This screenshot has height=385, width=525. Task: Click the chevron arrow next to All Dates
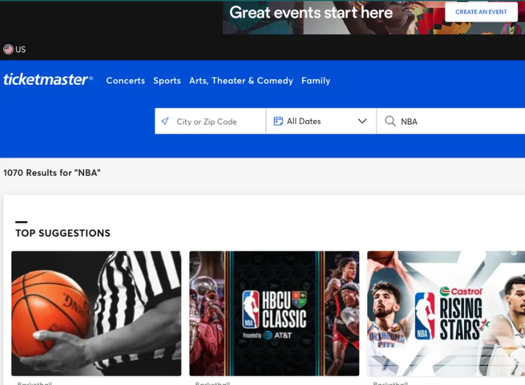click(x=363, y=121)
